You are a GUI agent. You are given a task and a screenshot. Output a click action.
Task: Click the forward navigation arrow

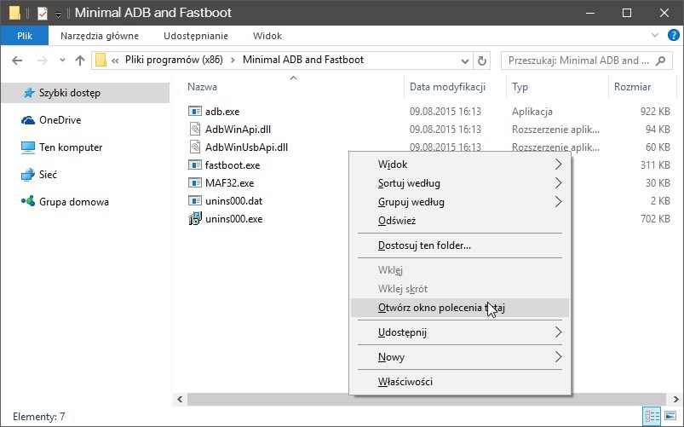coord(43,61)
